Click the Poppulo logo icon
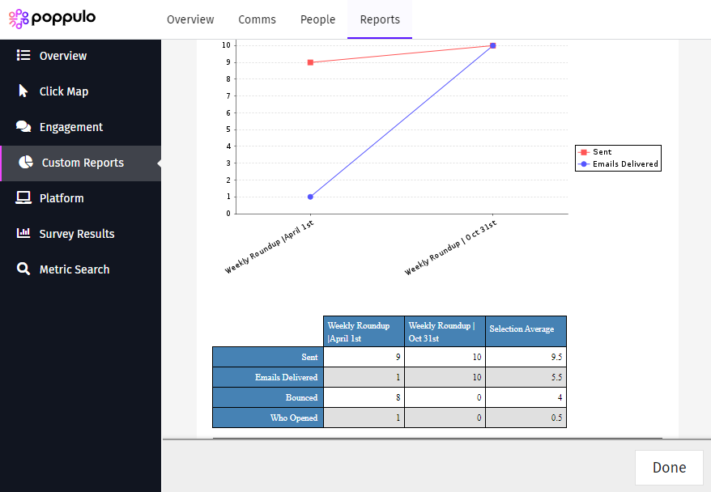Viewport: 711px width, 492px height. point(18,18)
